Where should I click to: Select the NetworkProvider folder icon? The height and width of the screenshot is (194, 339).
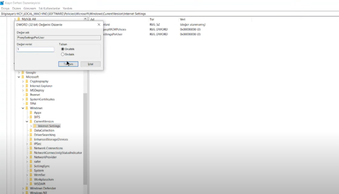click(x=31, y=157)
